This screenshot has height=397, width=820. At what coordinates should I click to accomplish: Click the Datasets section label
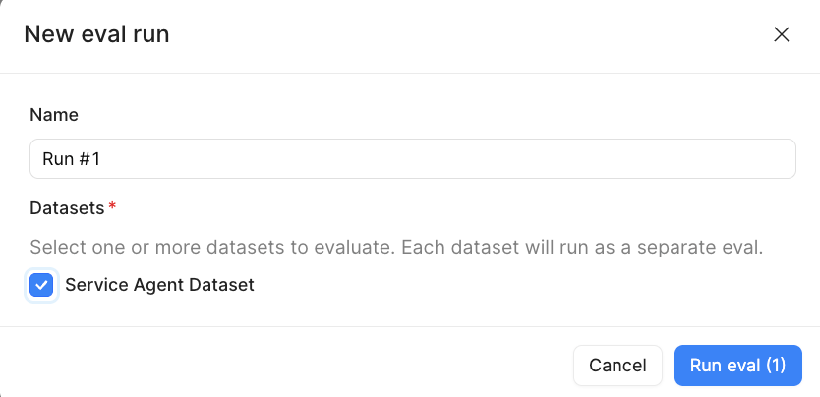(67, 208)
